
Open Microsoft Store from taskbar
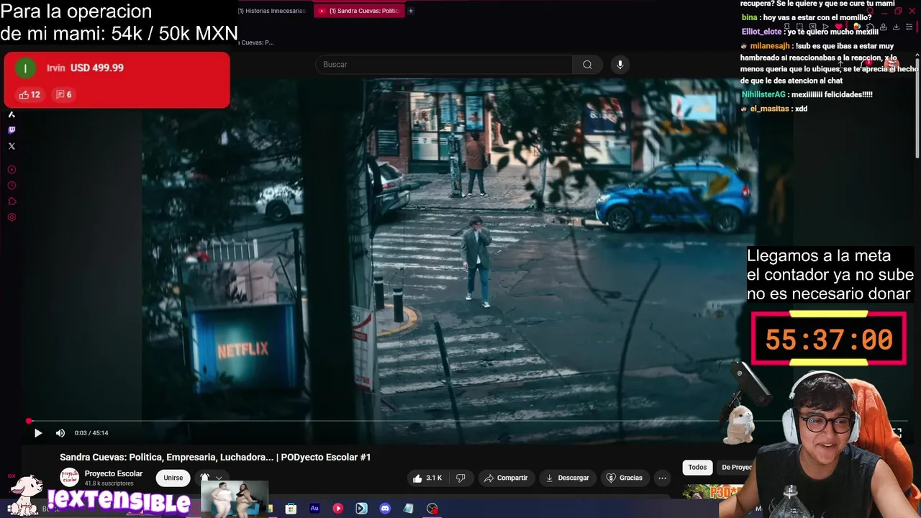(x=291, y=509)
